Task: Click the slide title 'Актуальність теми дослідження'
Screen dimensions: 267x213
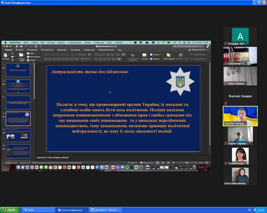Action: click(x=90, y=71)
